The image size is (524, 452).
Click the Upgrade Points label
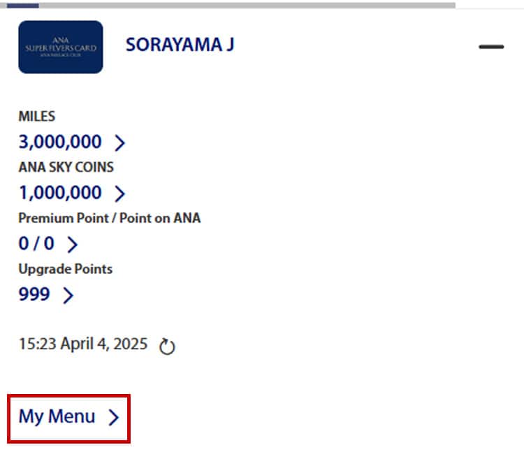[x=65, y=269]
